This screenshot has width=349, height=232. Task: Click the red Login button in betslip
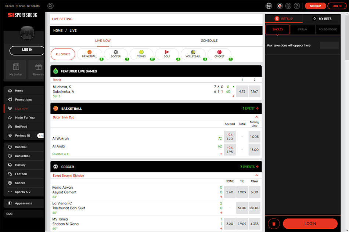(x=310, y=224)
